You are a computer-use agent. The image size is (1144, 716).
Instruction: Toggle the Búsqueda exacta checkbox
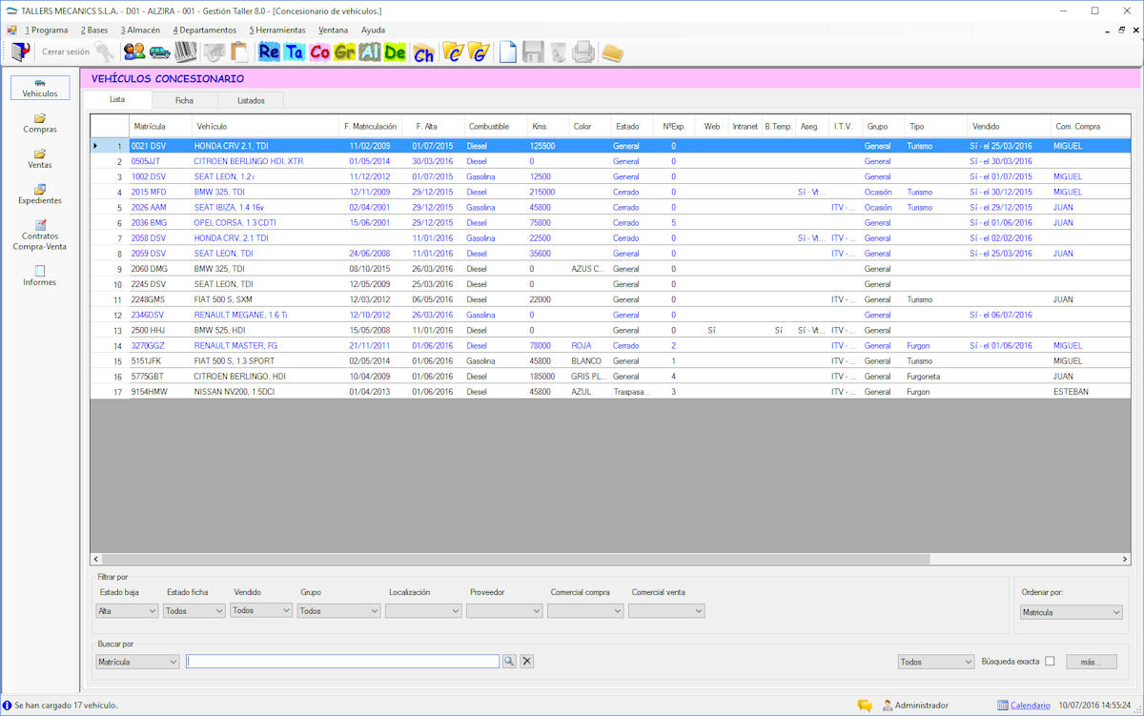pyautogui.click(x=1050, y=662)
